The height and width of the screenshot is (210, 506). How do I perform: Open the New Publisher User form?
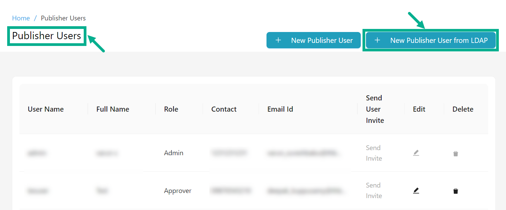point(313,40)
